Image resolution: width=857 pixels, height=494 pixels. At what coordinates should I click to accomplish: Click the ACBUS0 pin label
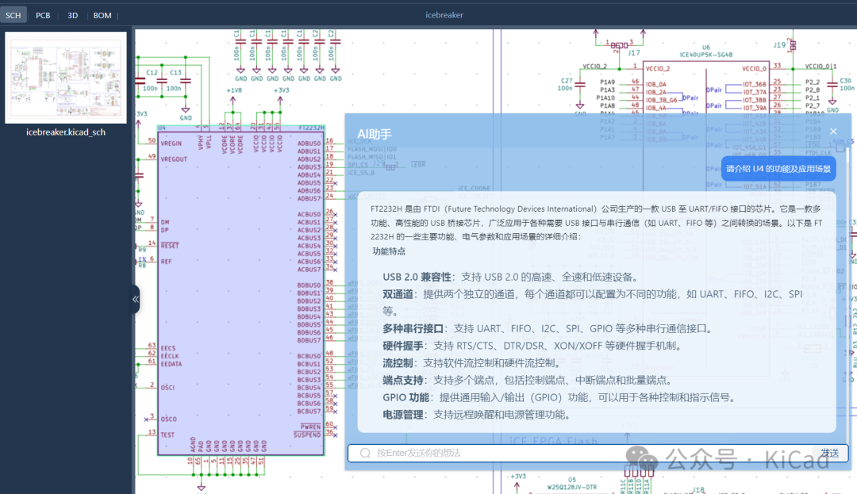(309, 215)
